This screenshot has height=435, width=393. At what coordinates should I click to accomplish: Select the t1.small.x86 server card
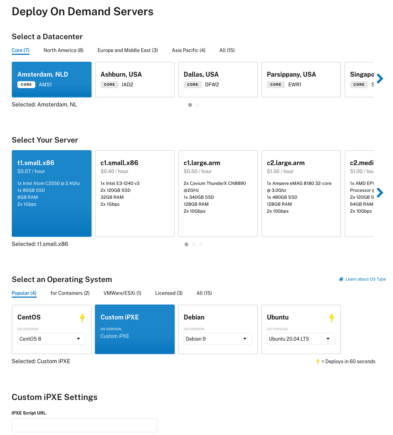(x=52, y=194)
